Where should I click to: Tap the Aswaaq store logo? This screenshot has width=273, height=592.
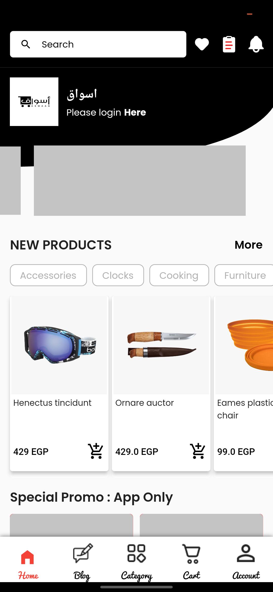(34, 102)
